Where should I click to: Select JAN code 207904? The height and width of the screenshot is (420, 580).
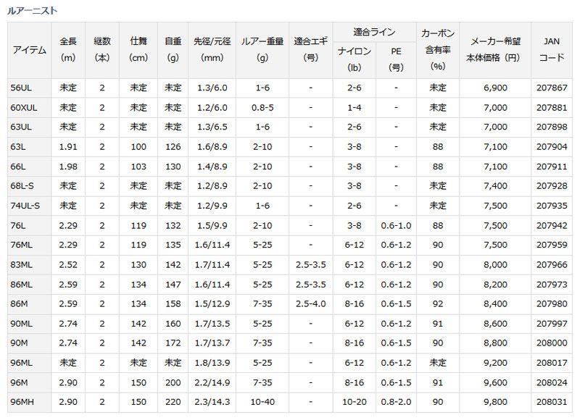pos(552,147)
